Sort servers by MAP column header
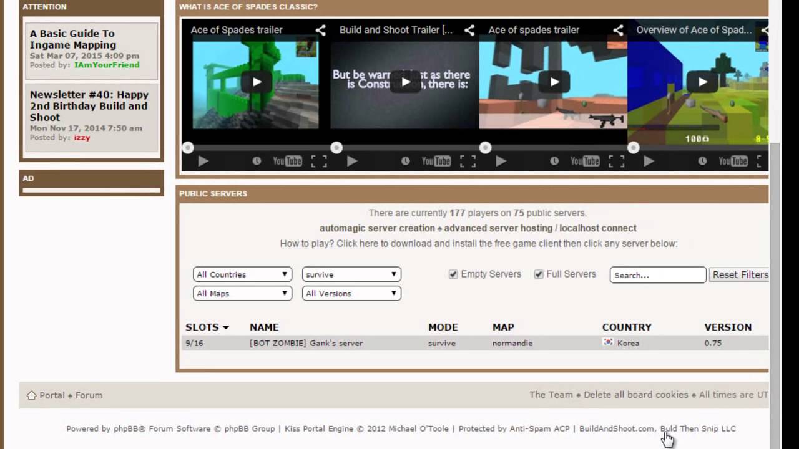This screenshot has width=799, height=449. 503,327
